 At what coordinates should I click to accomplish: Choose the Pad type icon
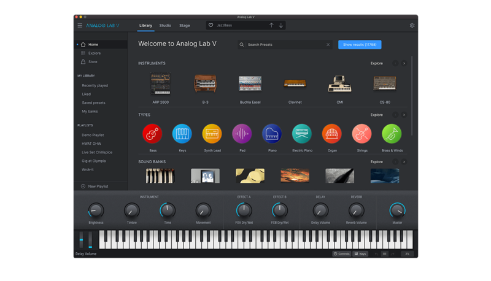tap(242, 134)
